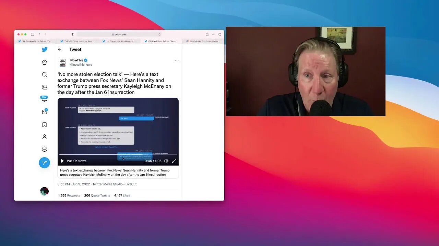439x246 pixels.
Task: Reload the page in Safari
Action: coord(159,34)
